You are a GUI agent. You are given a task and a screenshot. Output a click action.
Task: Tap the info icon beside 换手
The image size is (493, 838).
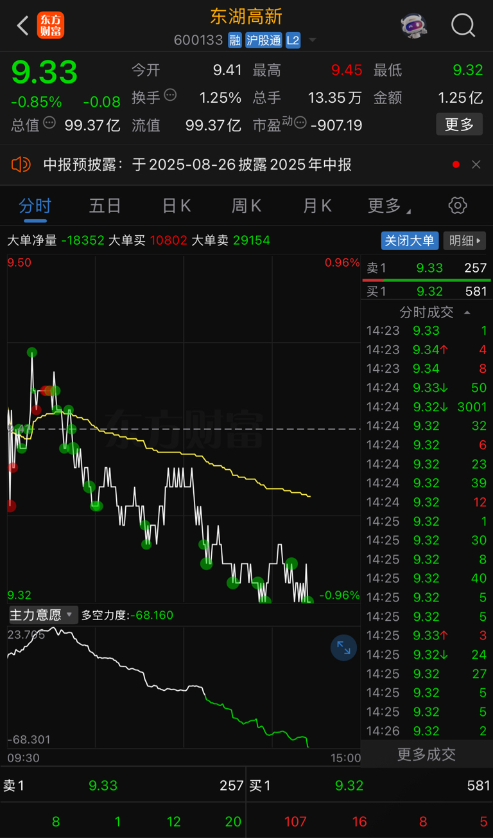pos(170,95)
